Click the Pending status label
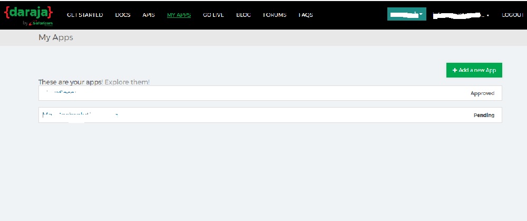 484,115
